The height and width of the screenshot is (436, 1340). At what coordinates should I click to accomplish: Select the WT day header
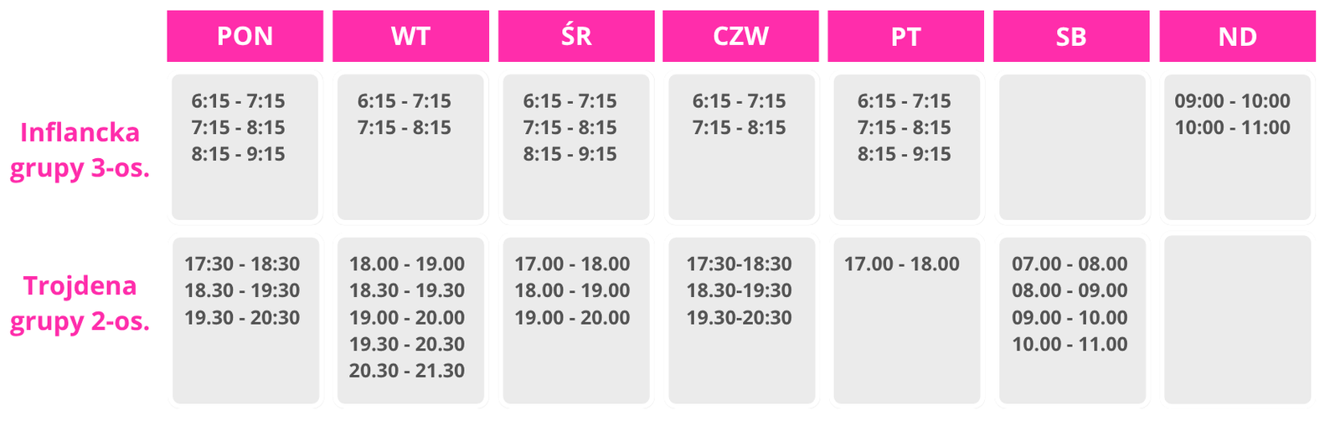[x=410, y=36]
